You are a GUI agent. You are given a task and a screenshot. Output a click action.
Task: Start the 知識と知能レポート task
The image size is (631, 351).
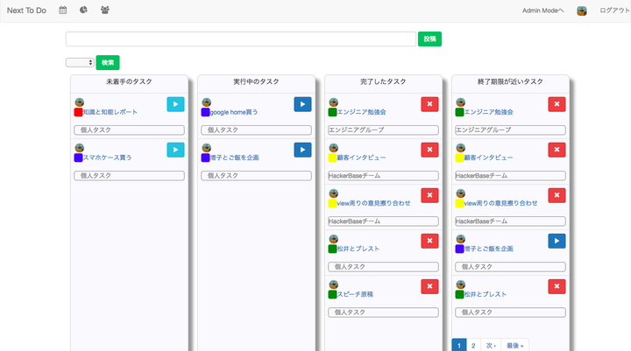click(x=175, y=104)
